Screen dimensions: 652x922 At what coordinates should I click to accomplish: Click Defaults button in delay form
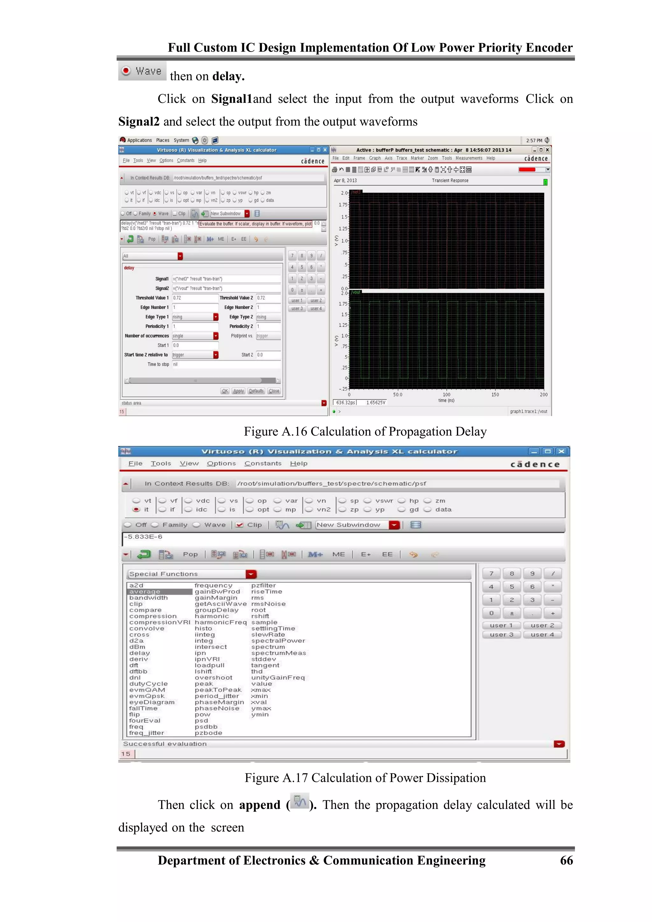[x=256, y=391]
